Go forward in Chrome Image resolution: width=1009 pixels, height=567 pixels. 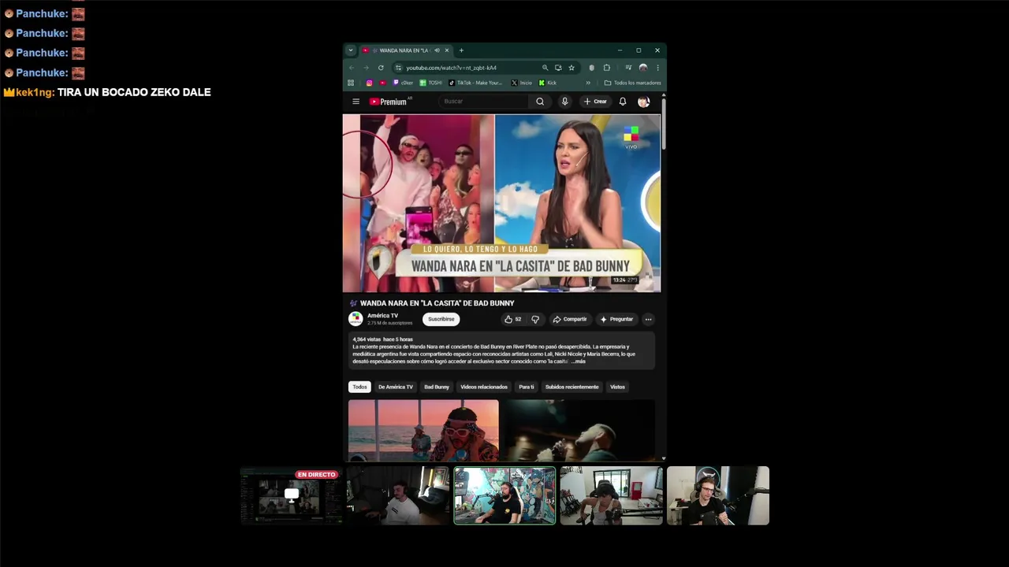[366, 68]
